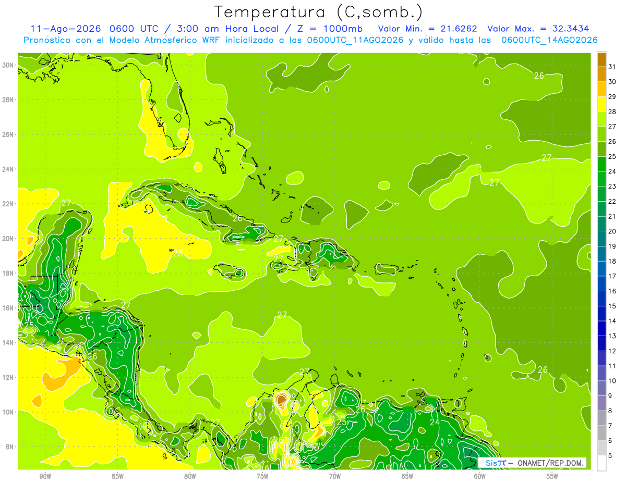Click the 14N latitude axis label
The height and width of the screenshot is (483, 626).
pyautogui.click(x=8, y=343)
